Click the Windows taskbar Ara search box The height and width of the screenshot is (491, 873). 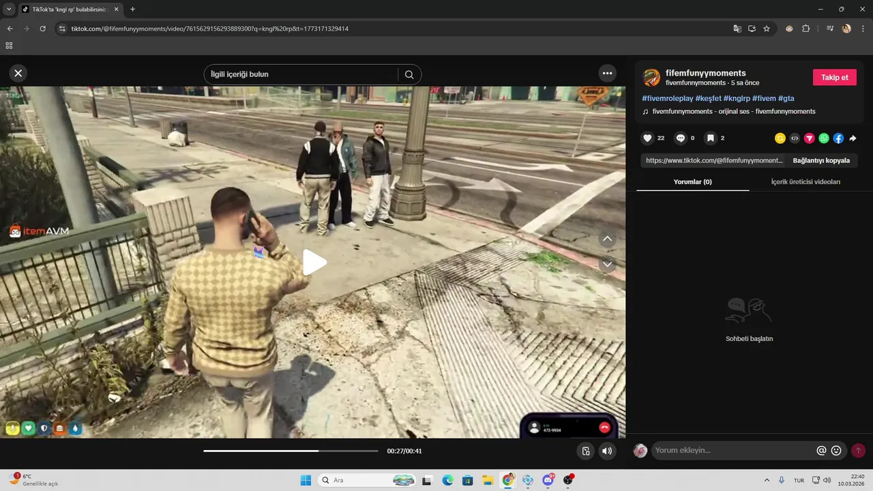(x=367, y=480)
